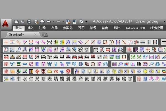This screenshot has width=166, height=111.
Task: Select the Autodesk 360 ribbon tab
Action: tap(135, 28)
